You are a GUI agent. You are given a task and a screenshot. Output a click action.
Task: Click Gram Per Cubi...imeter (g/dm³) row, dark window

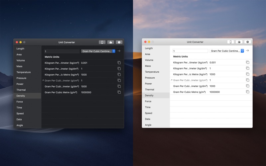[83, 86]
